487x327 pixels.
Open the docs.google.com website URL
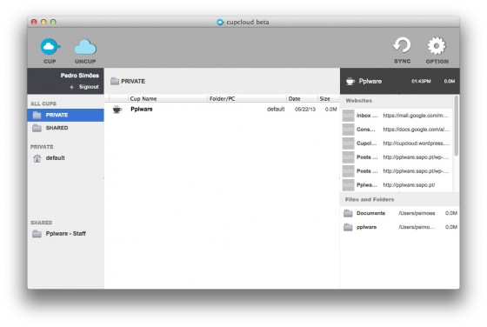coord(417,130)
